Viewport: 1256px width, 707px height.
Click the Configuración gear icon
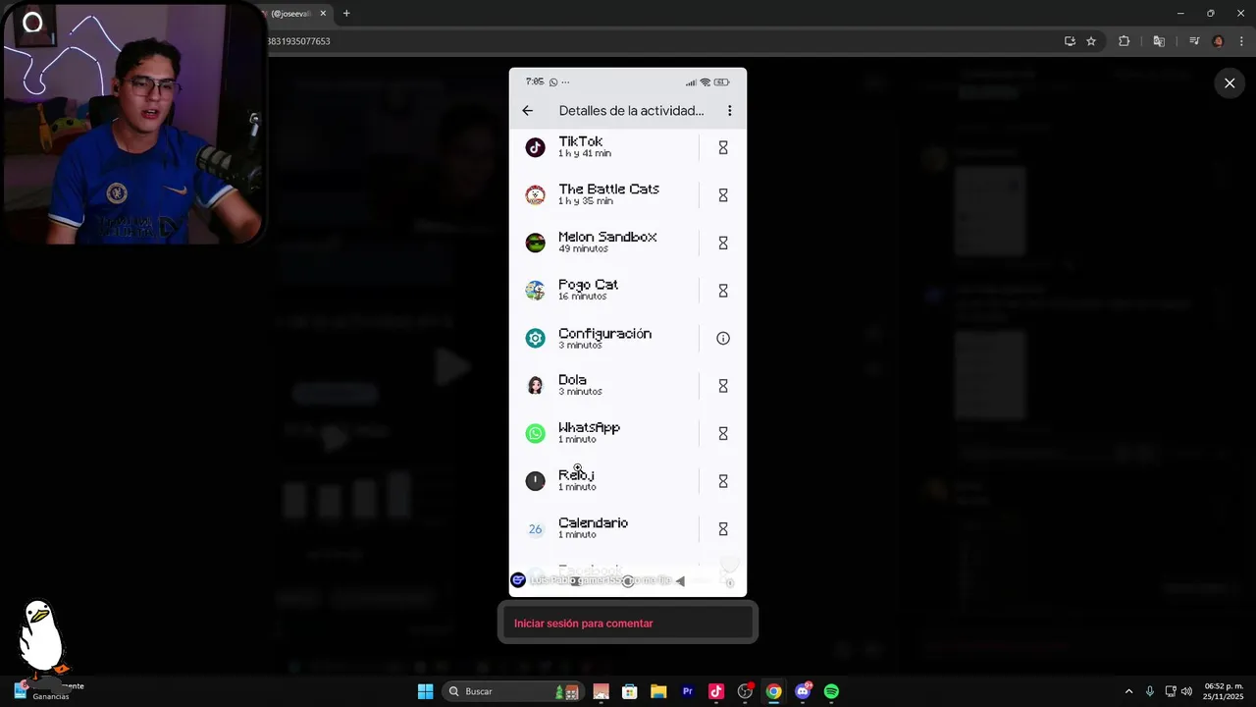535,338
